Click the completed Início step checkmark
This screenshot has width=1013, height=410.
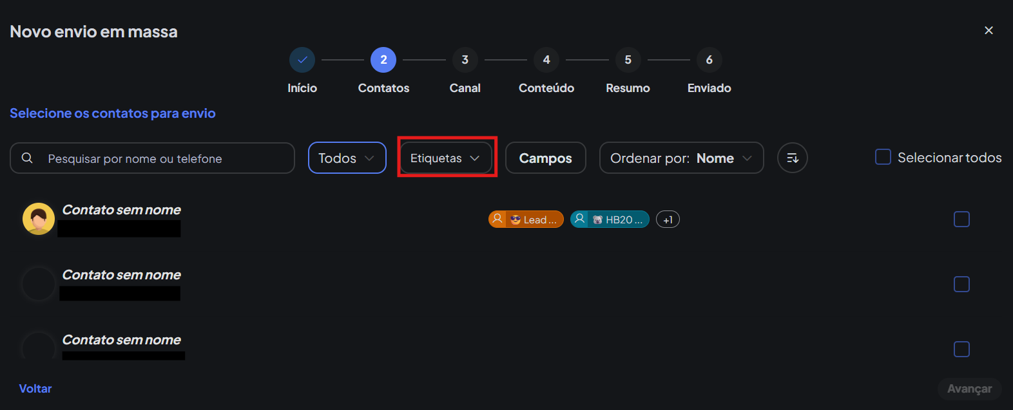pyautogui.click(x=302, y=60)
